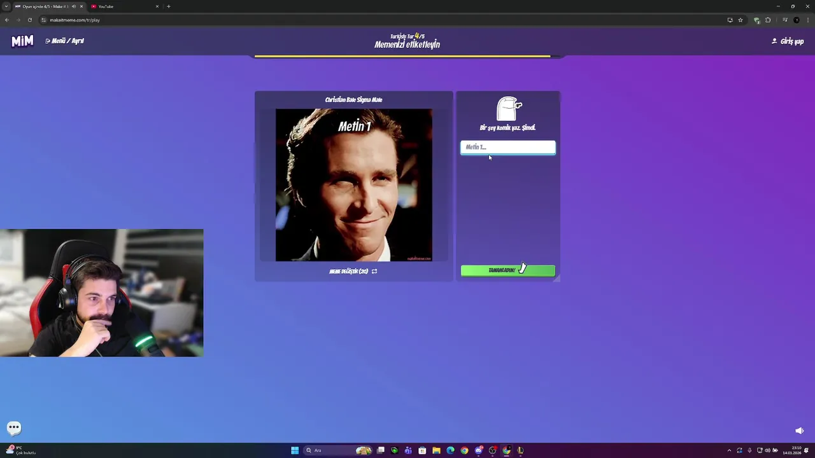Click the system volume tray icon

tap(767, 450)
